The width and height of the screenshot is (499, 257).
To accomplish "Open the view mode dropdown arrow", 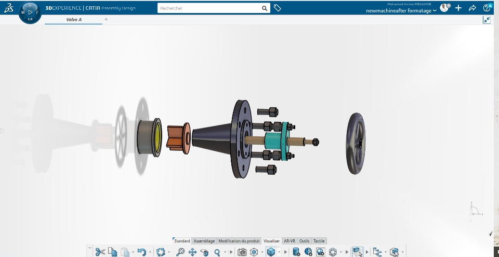I will coord(279,252).
